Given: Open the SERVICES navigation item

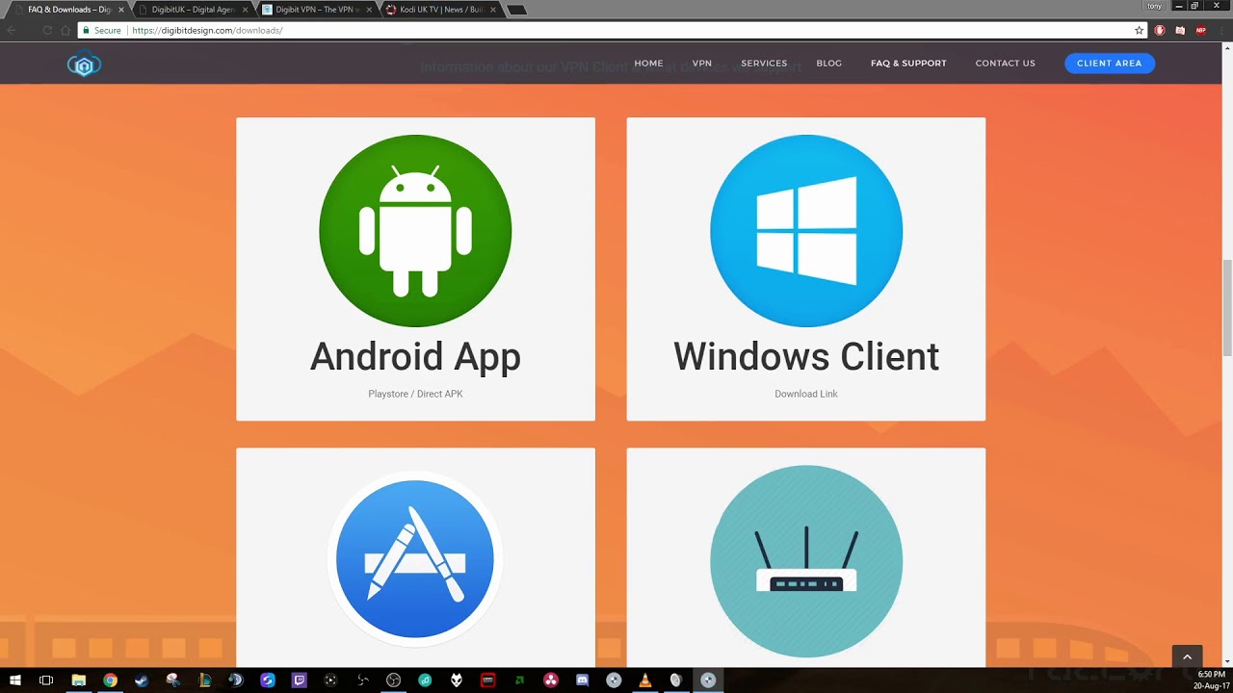Looking at the screenshot, I should coord(764,64).
